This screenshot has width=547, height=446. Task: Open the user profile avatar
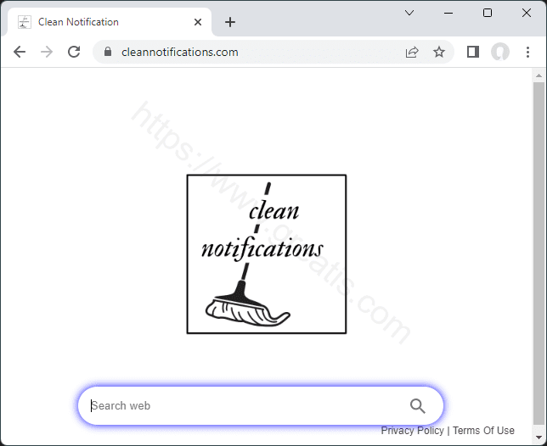click(500, 52)
